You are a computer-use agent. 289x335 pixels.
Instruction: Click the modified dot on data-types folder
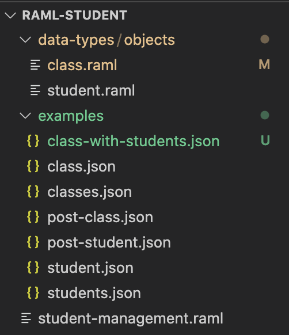tap(265, 39)
